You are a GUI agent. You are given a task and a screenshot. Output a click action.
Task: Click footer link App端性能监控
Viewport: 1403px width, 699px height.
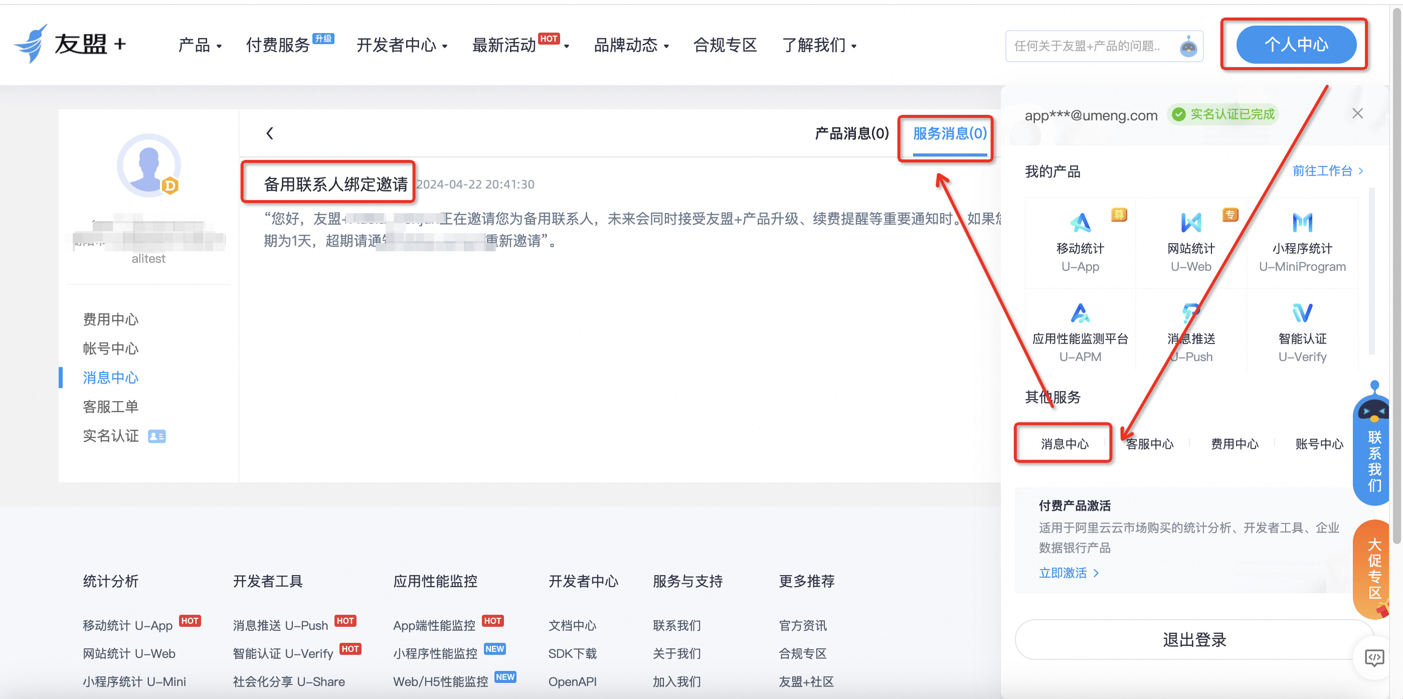tap(434, 625)
